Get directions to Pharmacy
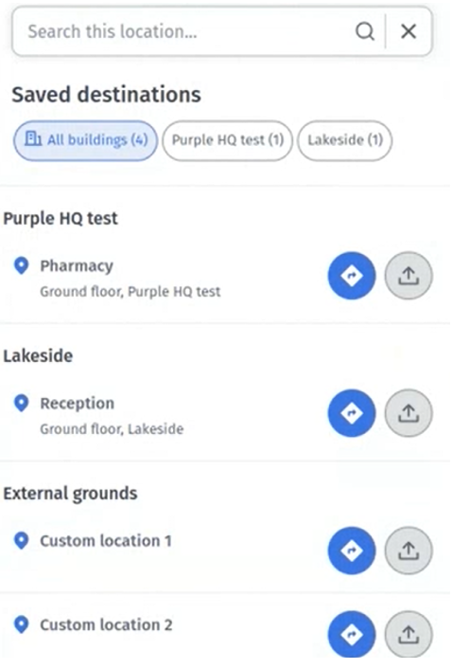Image resolution: width=452 pixels, height=669 pixels. (352, 276)
